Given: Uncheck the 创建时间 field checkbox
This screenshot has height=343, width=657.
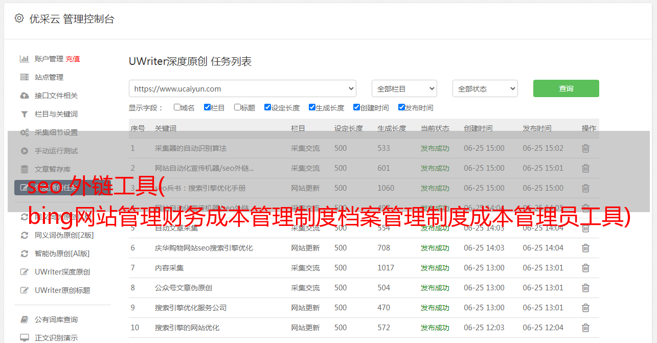Looking at the screenshot, I should click(356, 107).
